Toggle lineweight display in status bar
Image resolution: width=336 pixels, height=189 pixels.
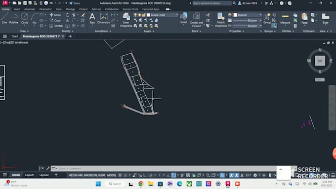(182, 175)
